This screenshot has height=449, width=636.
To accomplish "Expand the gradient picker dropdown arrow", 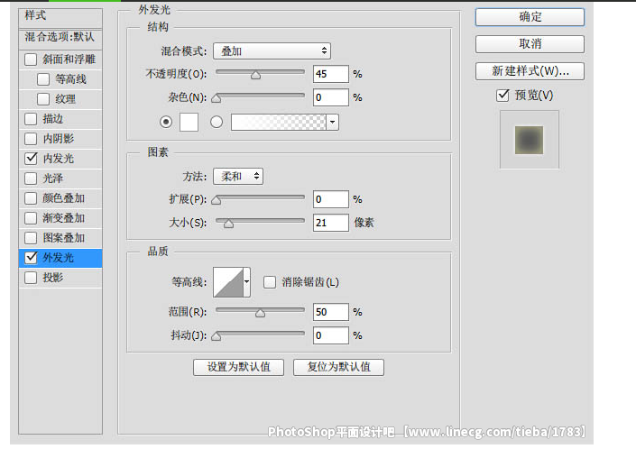I will click(x=333, y=122).
